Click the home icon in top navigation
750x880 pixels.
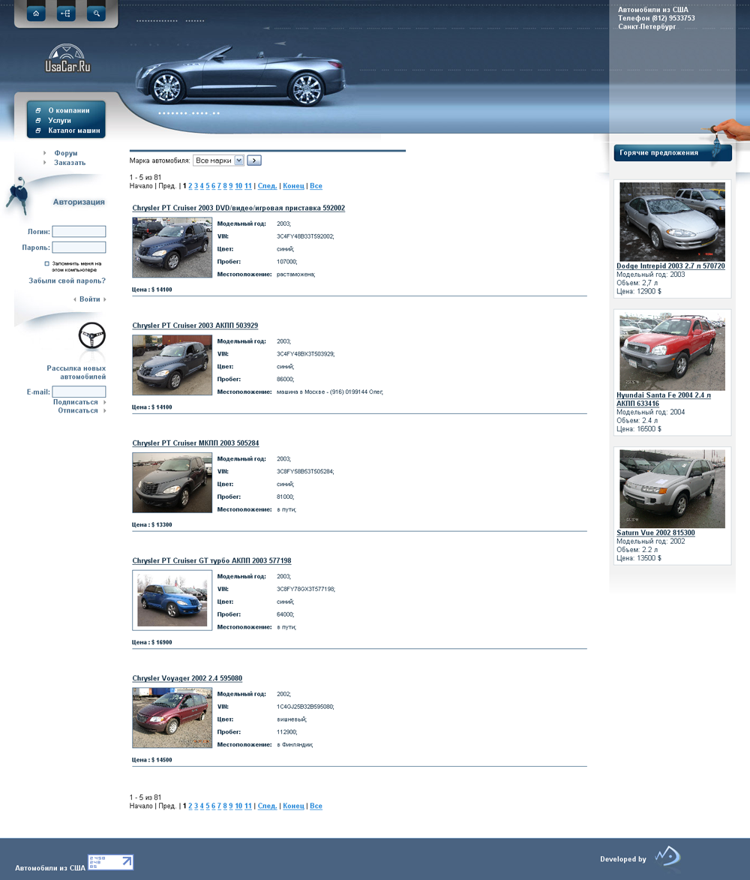(35, 12)
